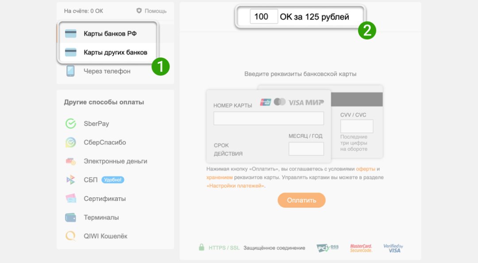The image size is (478, 263).
Task: Select the SberPay payment icon
Action: tap(71, 124)
